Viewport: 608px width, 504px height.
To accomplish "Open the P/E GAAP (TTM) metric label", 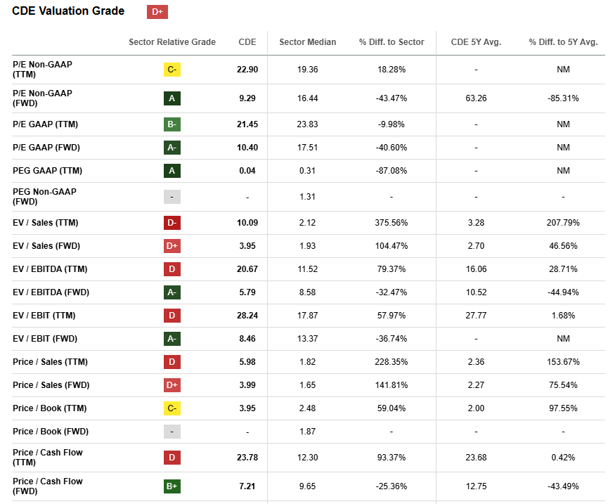I will 46,124.
